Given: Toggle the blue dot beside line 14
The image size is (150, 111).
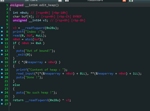Looking at the screenshot, I should 2,54.
